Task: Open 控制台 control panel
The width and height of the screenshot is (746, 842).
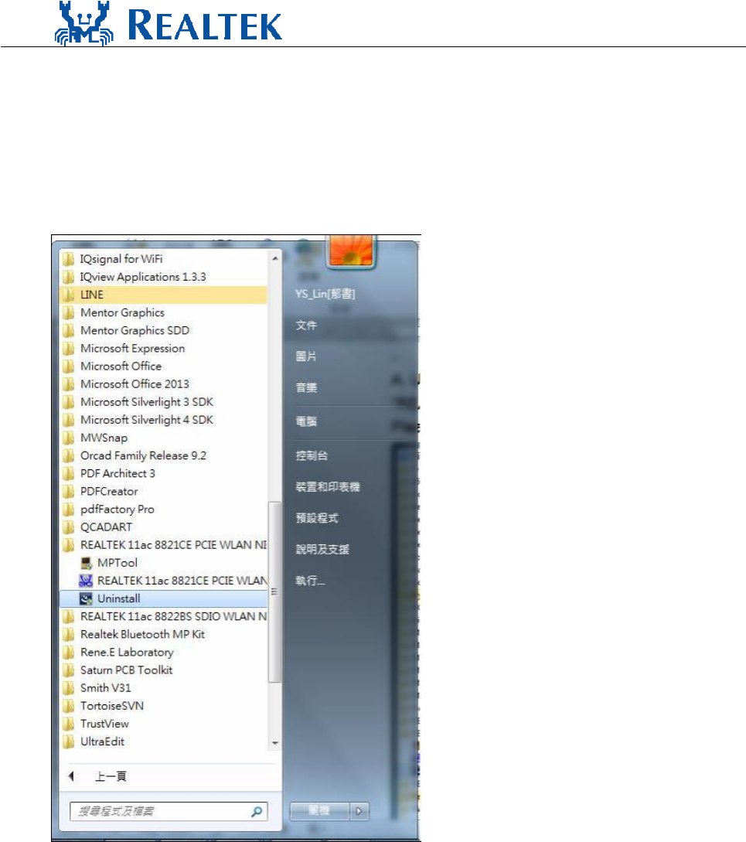Action: 312,456
